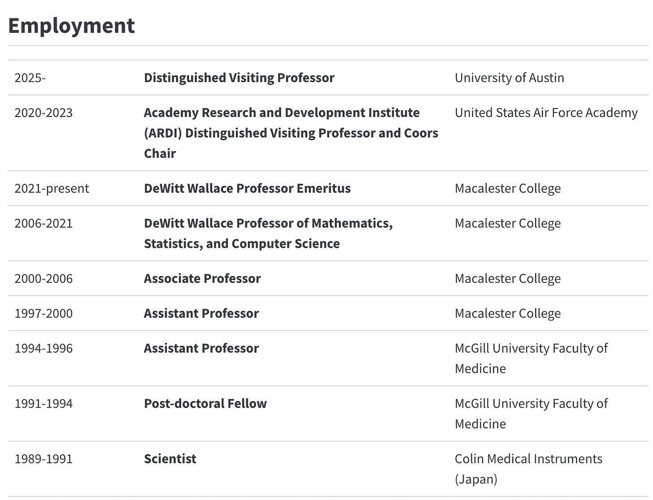Click the Associate Professor title
The image size is (653, 500).
tap(202, 279)
